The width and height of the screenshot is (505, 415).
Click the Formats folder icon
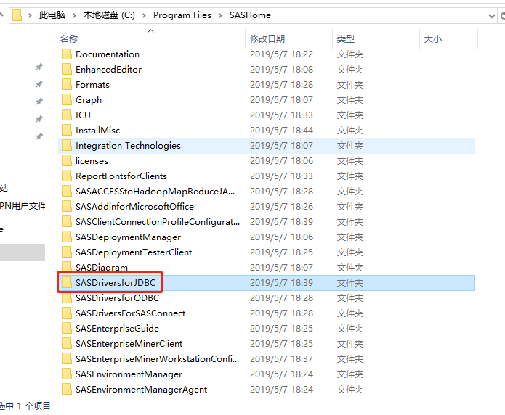point(67,85)
